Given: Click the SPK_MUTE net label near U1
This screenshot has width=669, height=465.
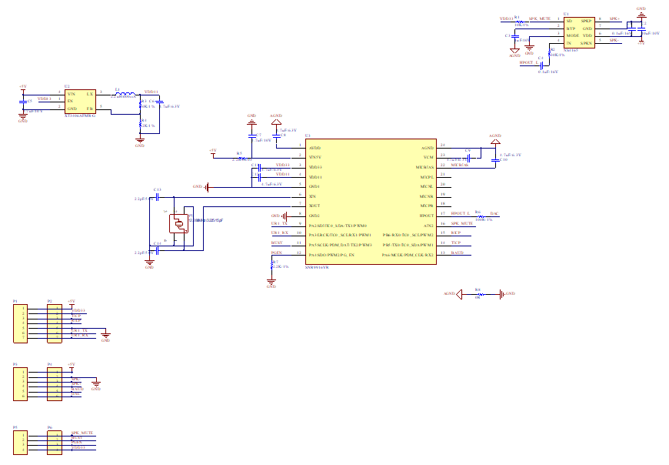Looking at the screenshot, I should [539, 18].
